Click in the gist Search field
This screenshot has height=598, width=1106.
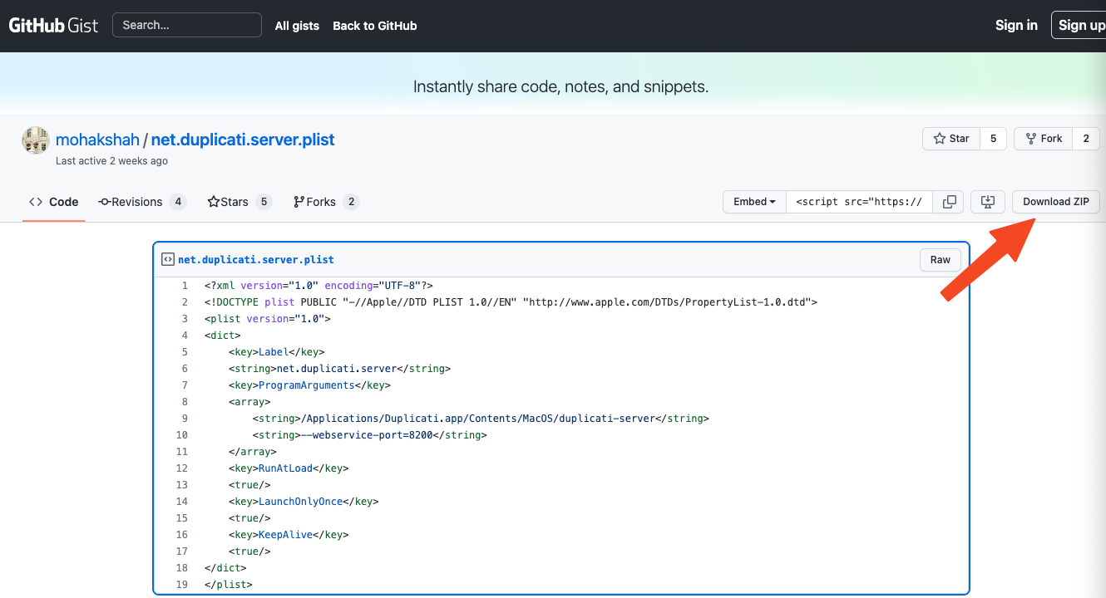point(186,25)
